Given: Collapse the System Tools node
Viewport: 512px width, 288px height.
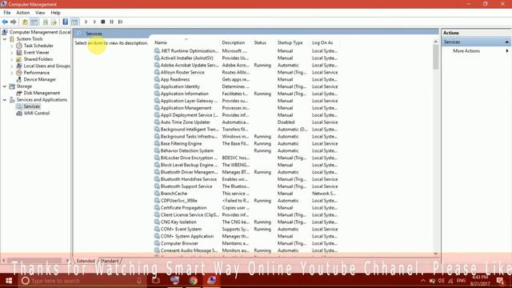Looking at the screenshot, I should click(x=5, y=39).
